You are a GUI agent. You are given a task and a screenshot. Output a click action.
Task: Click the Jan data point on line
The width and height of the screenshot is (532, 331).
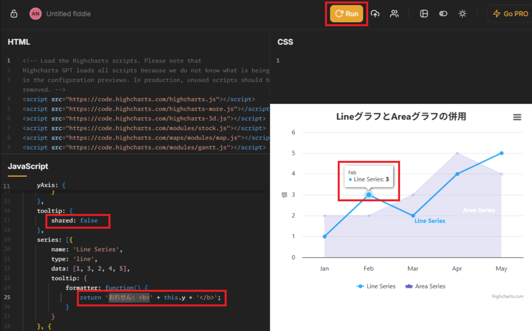325,236
